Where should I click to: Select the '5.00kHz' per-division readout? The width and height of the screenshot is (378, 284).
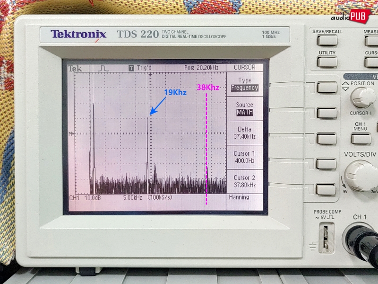[133, 197]
